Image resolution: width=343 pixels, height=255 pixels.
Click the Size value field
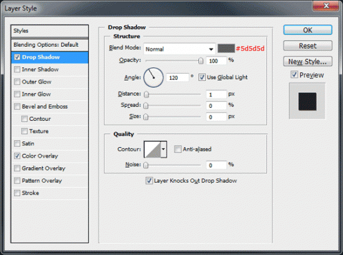(216, 117)
